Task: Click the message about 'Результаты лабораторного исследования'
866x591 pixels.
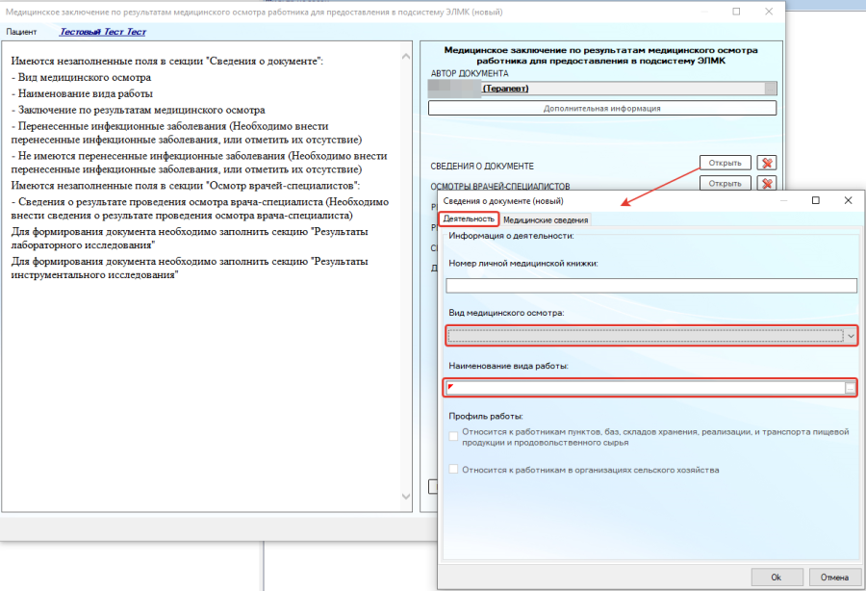Action: point(190,238)
